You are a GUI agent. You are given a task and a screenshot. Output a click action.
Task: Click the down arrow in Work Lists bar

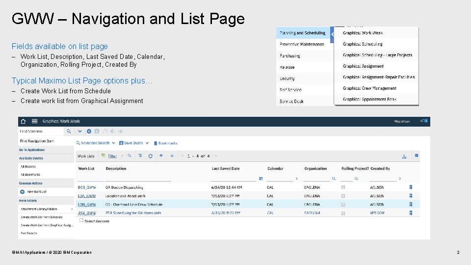[x=172, y=156]
